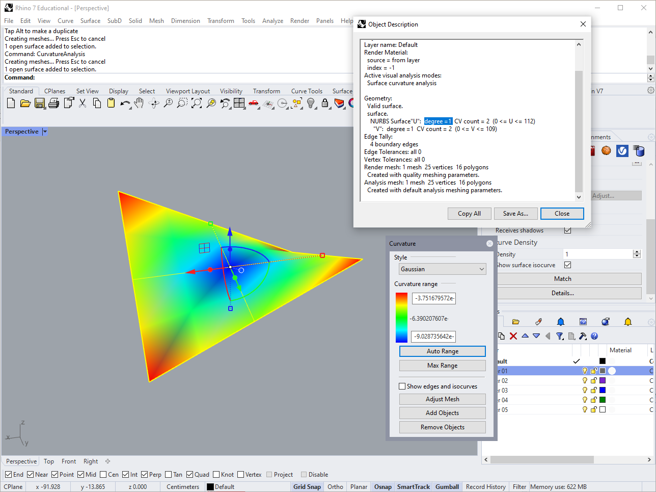This screenshot has height=492, width=656.
Task: Switch to the Top viewport tab
Action: pos(49,461)
